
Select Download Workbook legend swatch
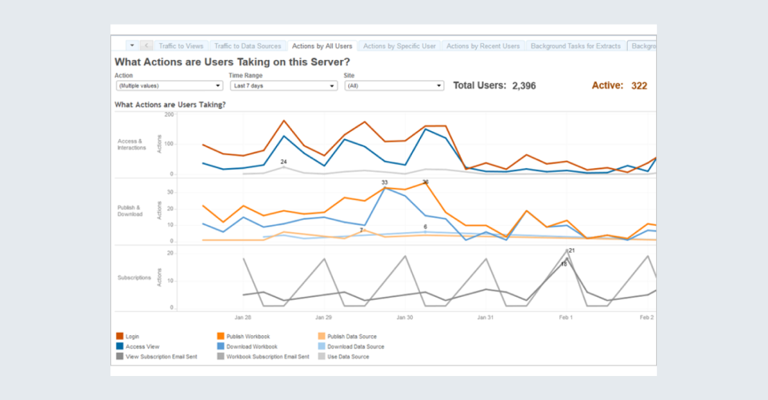point(221,346)
